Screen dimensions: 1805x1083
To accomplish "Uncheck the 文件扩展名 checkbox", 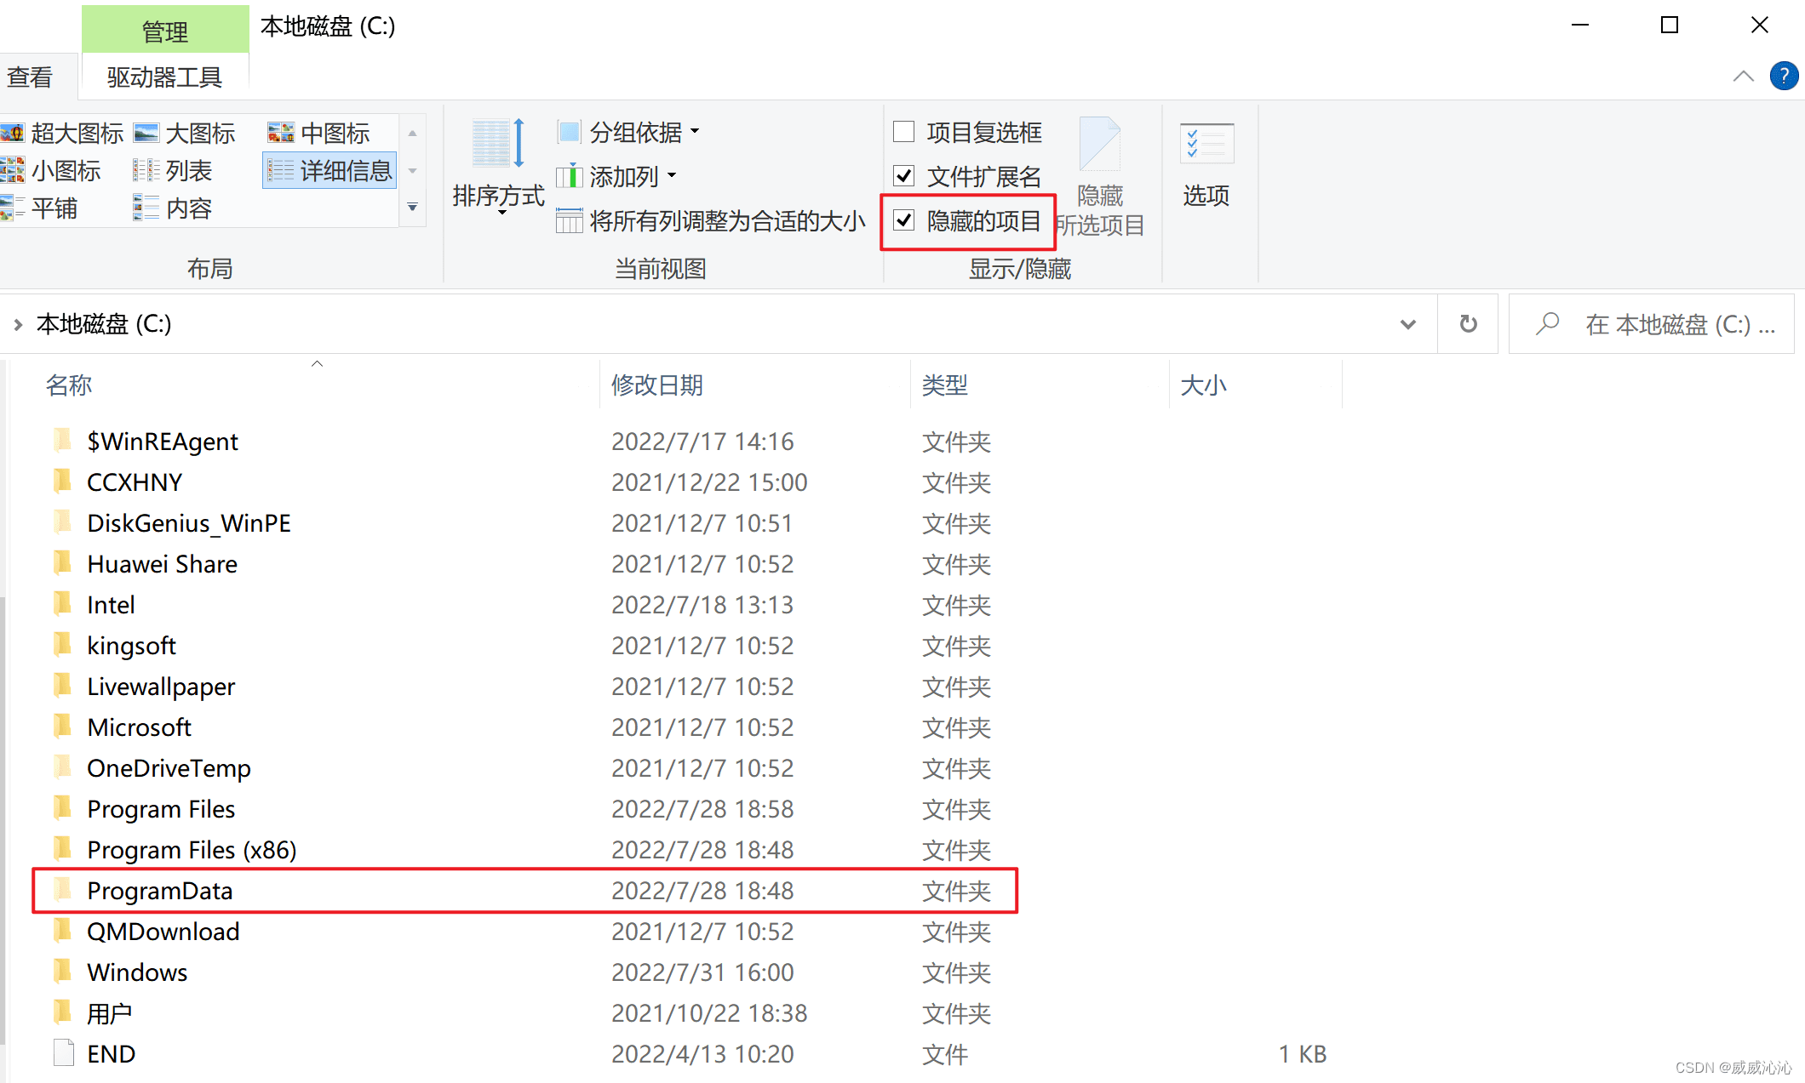I will click(903, 176).
